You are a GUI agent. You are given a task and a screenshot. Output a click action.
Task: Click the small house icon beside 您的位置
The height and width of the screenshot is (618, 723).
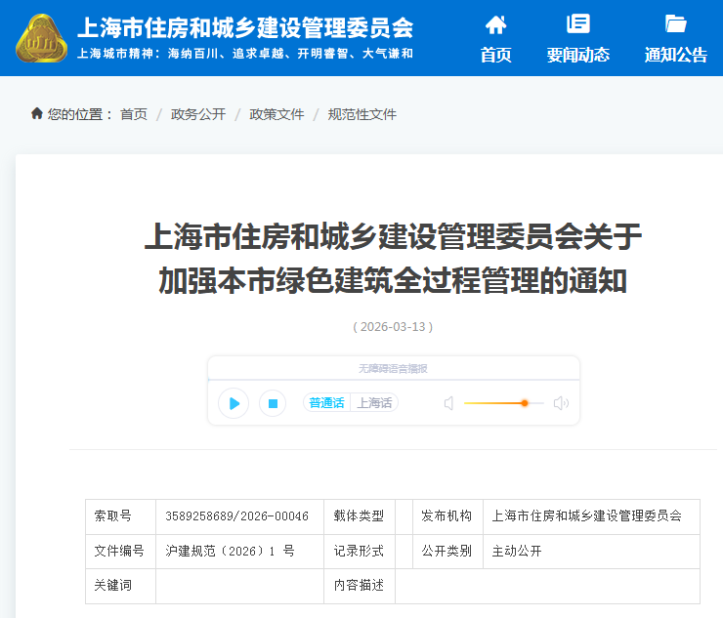37,113
